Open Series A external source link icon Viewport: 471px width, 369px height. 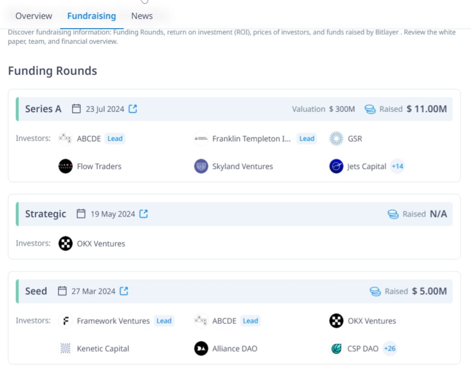[133, 109]
